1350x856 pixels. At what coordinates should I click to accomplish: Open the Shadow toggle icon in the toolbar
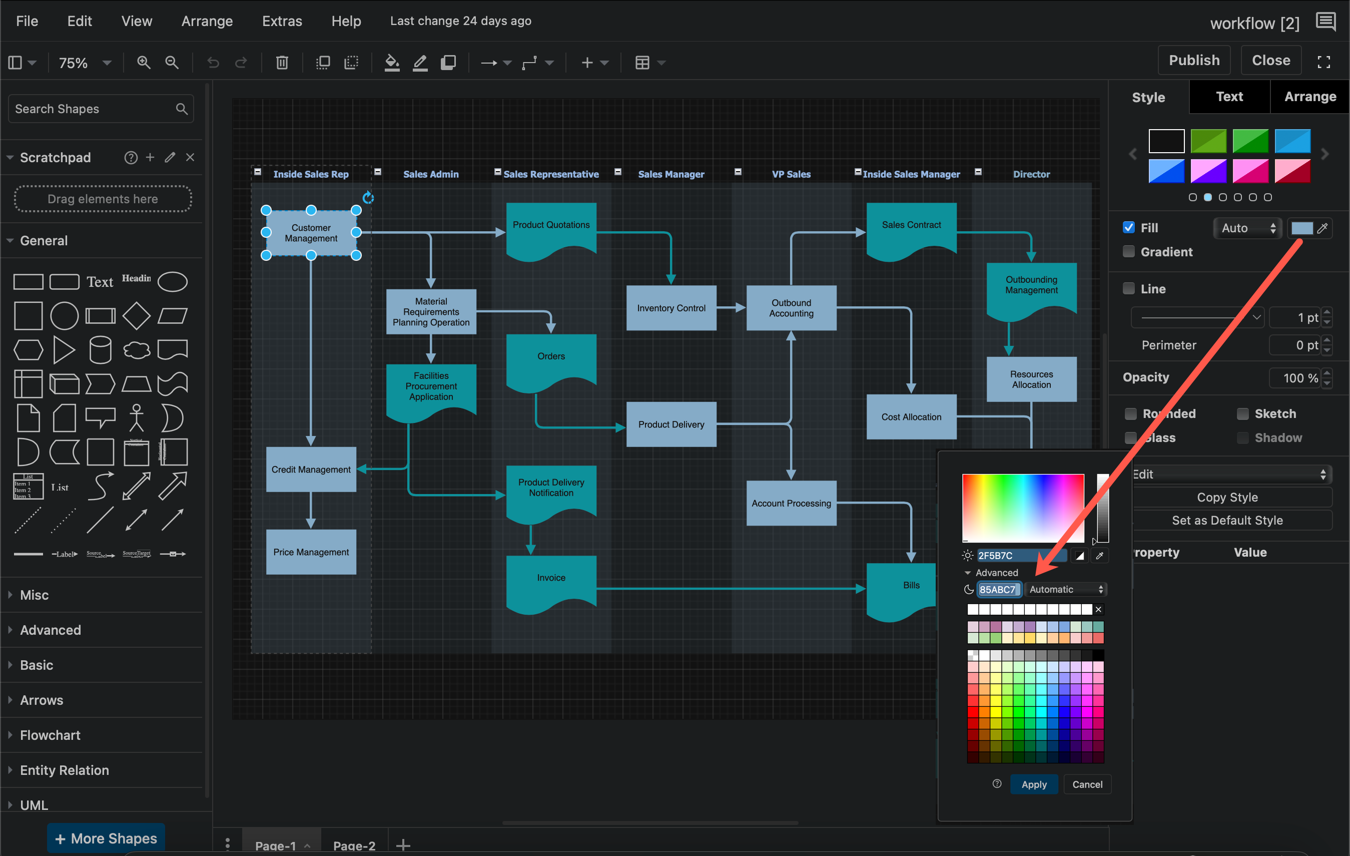448,62
